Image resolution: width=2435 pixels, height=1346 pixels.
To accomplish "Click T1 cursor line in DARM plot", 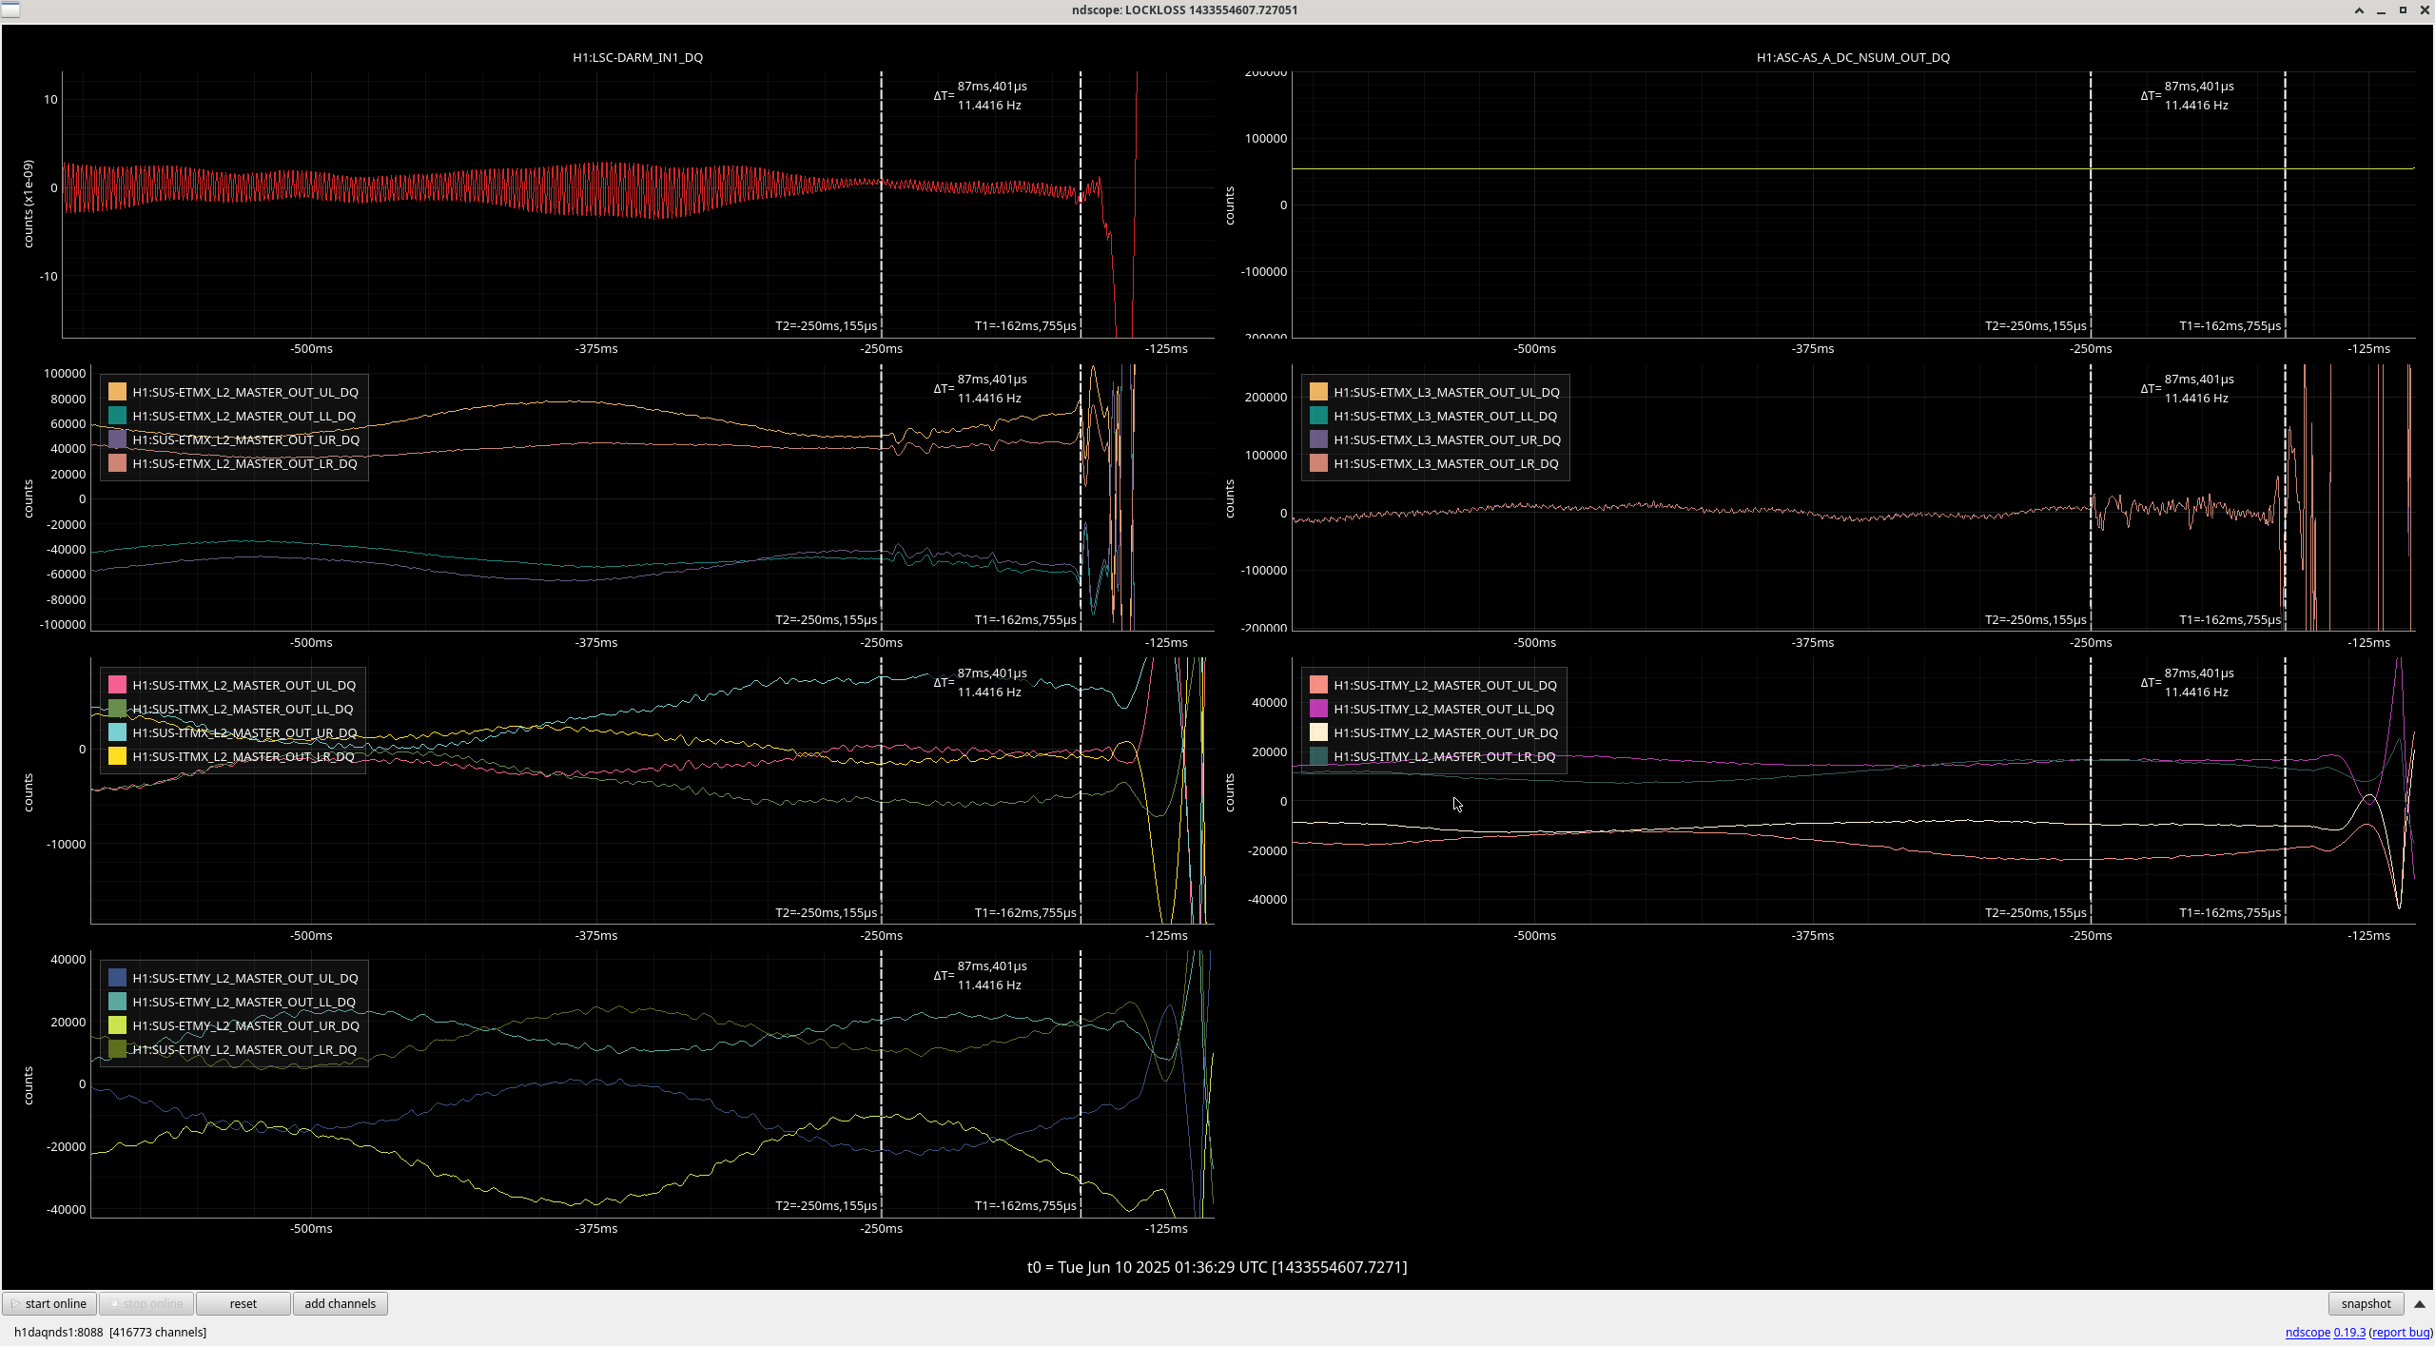I will point(1081,205).
